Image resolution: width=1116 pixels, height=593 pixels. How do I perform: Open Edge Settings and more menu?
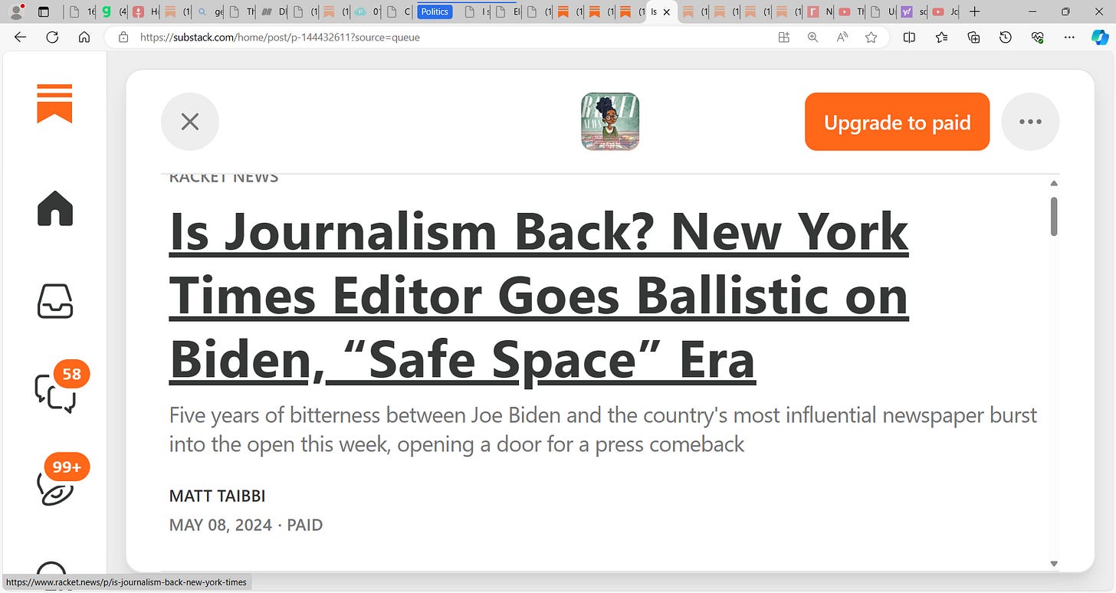coord(1069,37)
